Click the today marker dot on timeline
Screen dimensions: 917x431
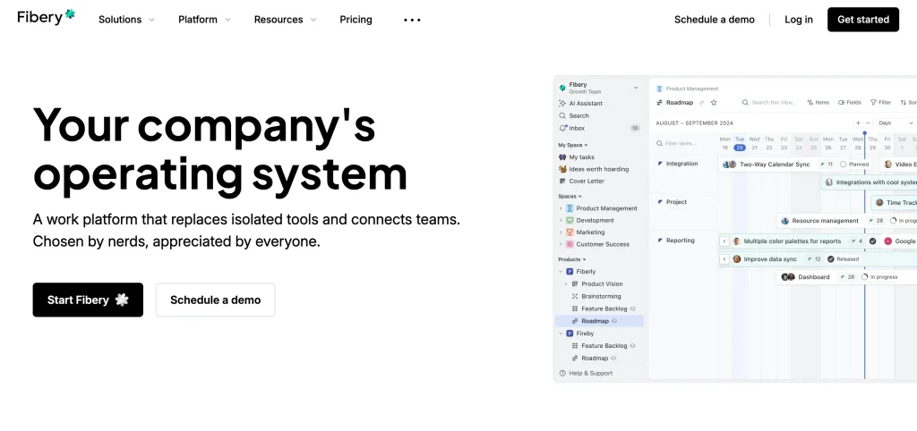pos(864,133)
